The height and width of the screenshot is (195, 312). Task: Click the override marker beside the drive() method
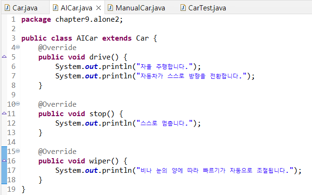(4, 57)
